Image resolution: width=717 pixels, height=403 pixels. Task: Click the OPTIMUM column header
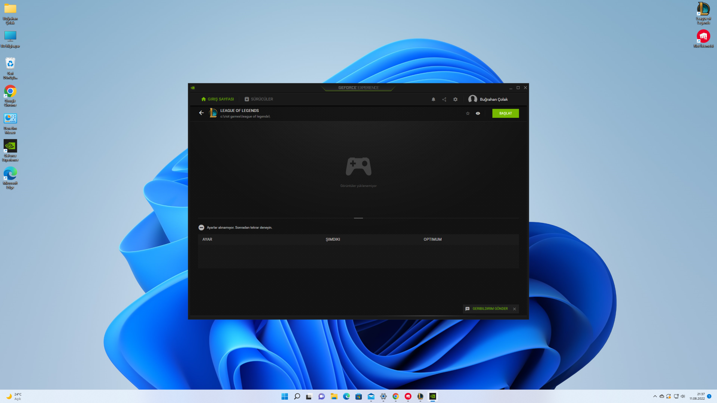click(432, 240)
